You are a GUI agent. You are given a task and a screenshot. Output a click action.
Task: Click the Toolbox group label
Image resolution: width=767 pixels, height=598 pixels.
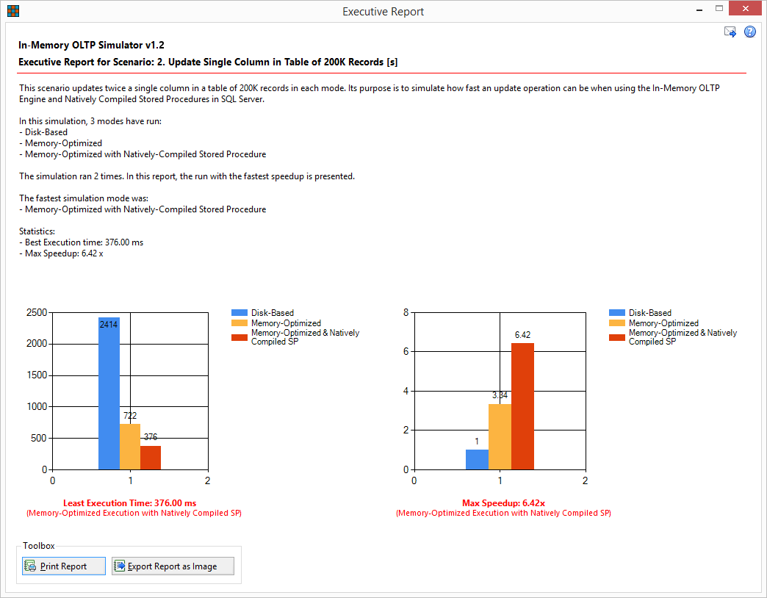point(39,546)
